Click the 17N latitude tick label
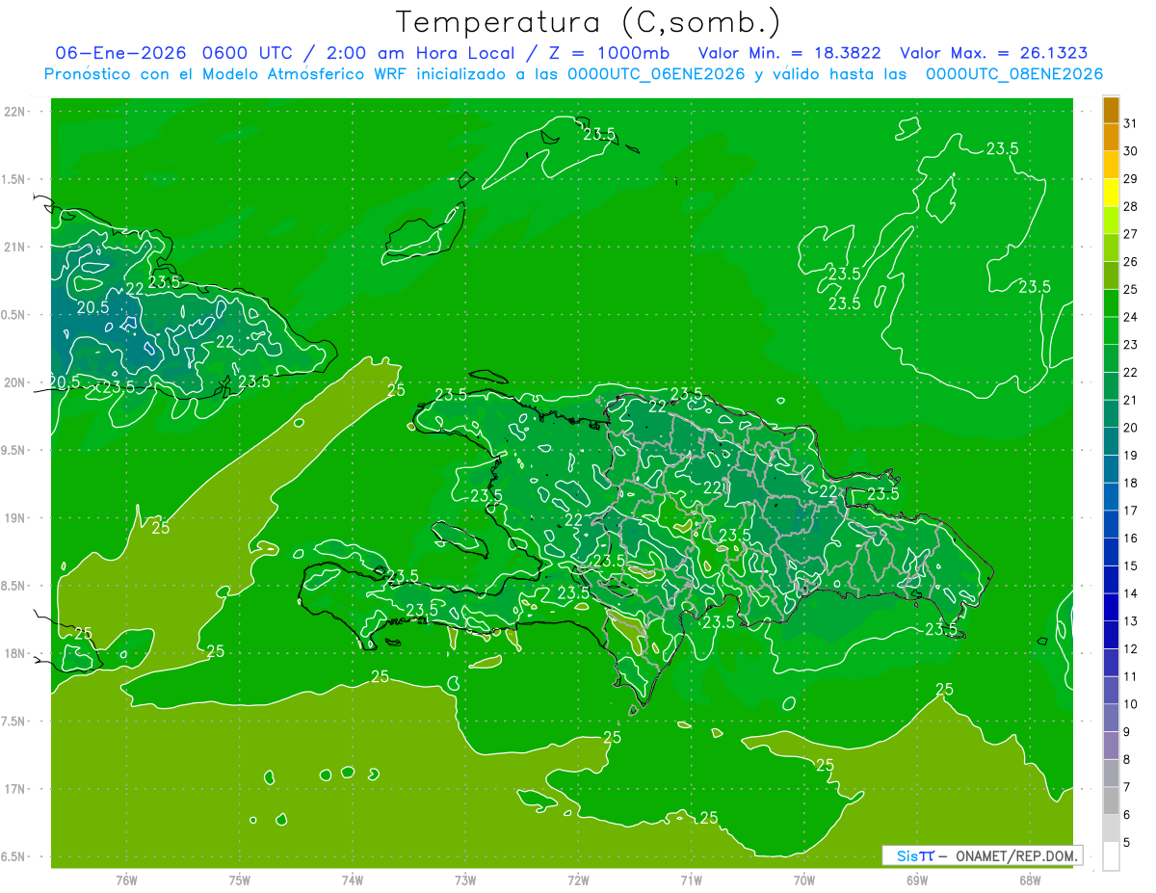The image size is (1156, 893). [x=15, y=789]
